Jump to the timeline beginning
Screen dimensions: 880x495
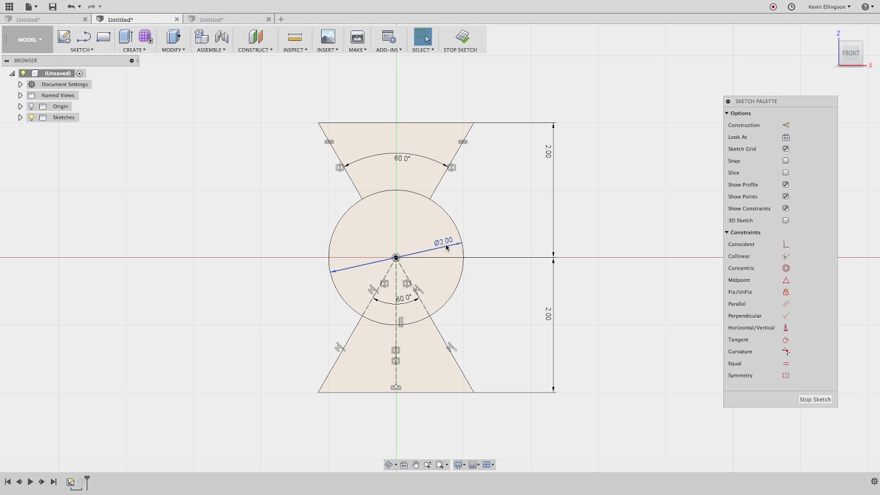coord(8,482)
